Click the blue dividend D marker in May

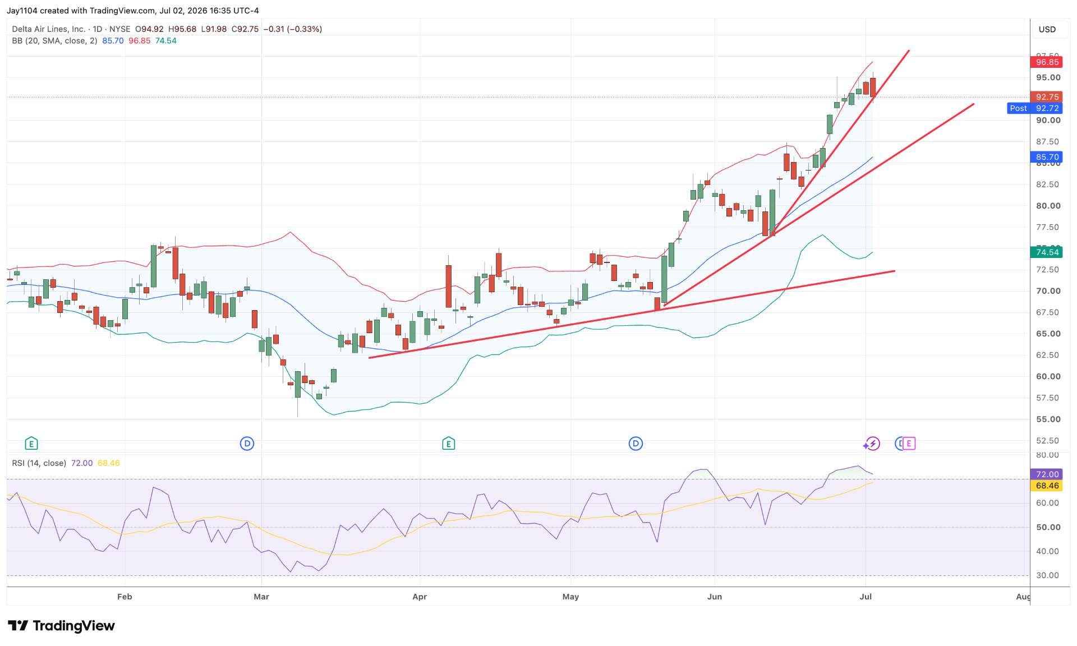pyautogui.click(x=636, y=444)
